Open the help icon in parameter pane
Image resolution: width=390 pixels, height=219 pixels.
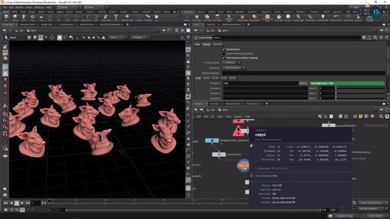[x=386, y=38]
